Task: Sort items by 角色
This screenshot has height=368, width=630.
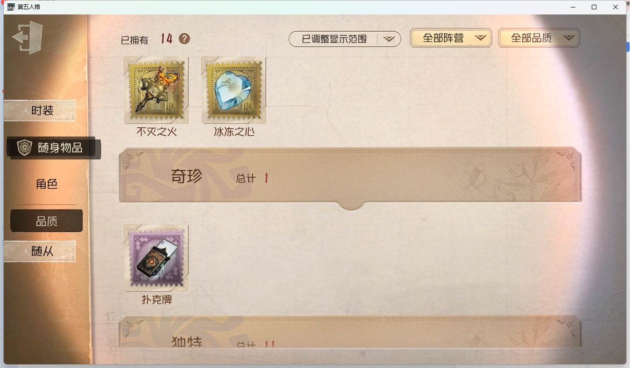Action: coord(47,184)
